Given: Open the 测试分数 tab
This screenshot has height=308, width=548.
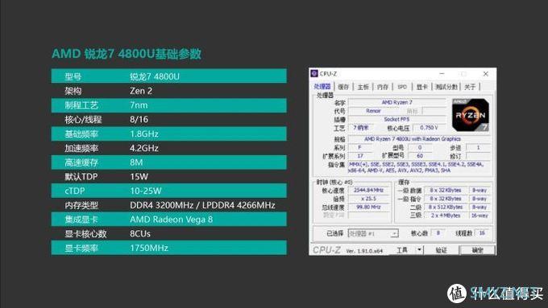Looking at the screenshot, I should tap(446, 87).
